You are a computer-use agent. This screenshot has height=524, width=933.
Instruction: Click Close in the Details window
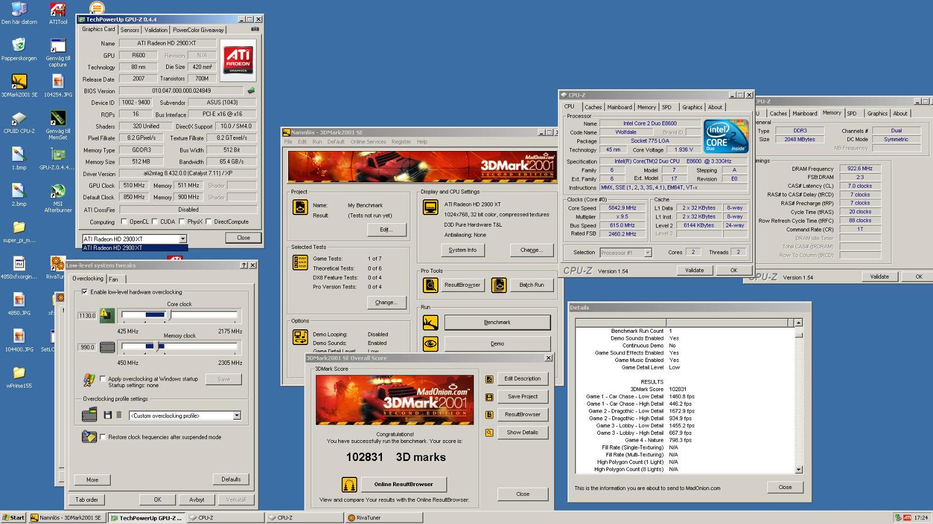pos(785,487)
